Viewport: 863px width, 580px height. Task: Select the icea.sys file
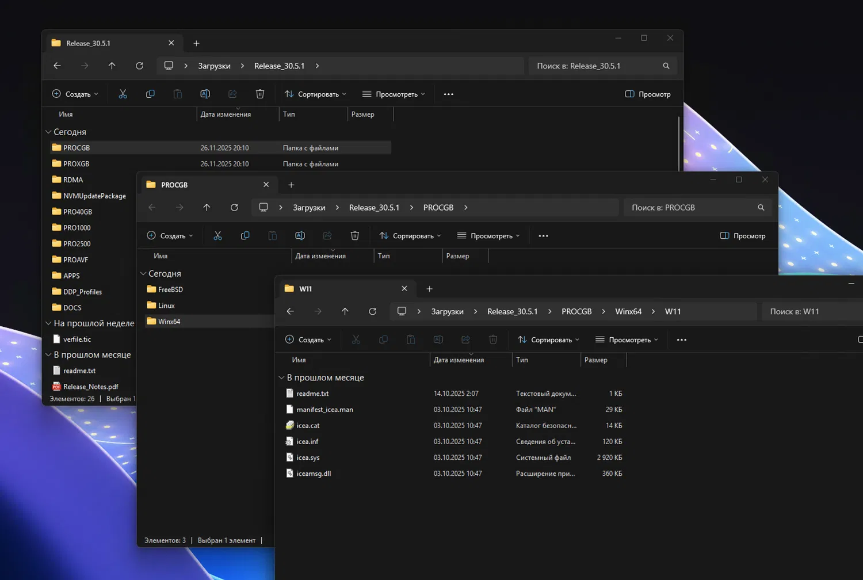click(x=308, y=458)
